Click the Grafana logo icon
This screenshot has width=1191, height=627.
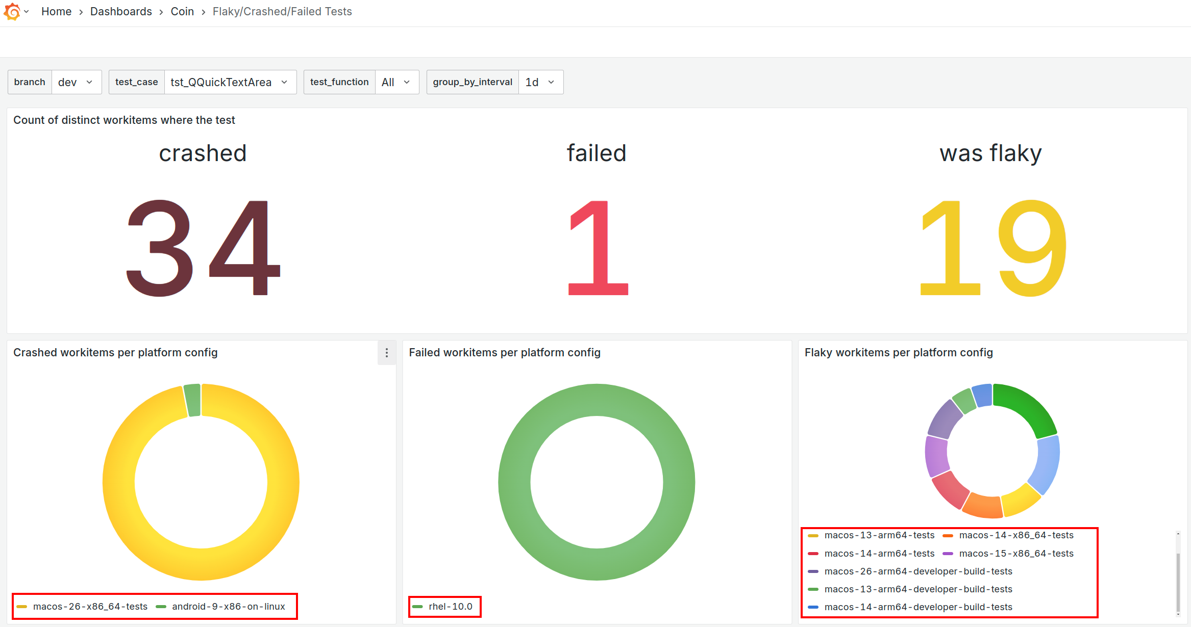click(x=12, y=11)
